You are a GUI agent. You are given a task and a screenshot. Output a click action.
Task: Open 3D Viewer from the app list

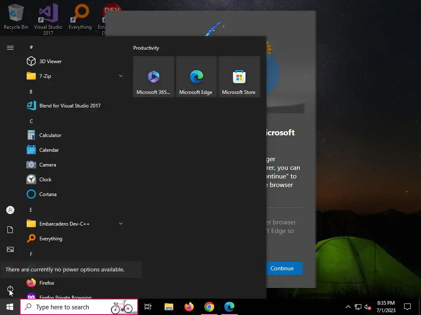pos(75,62)
